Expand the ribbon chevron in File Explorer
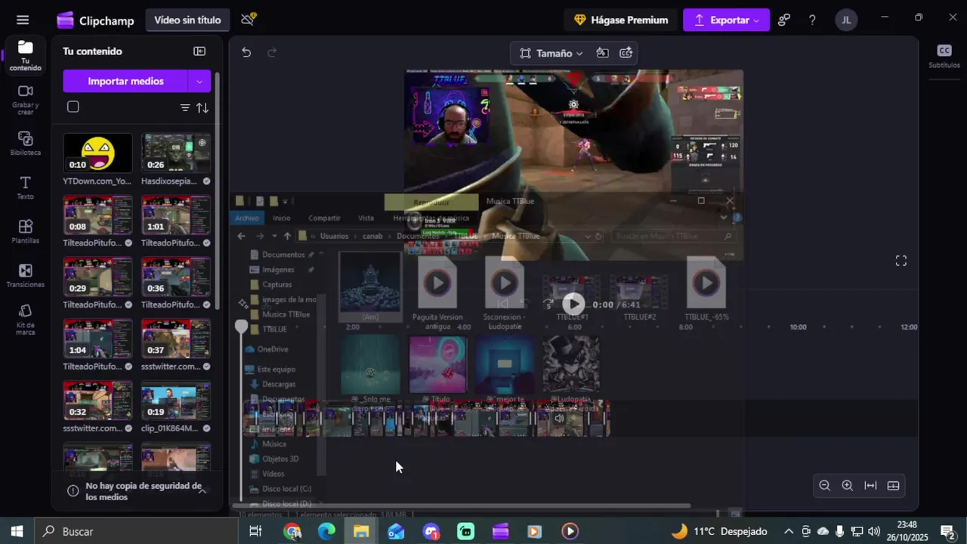The width and height of the screenshot is (967, 544). (x=724, y=218)
